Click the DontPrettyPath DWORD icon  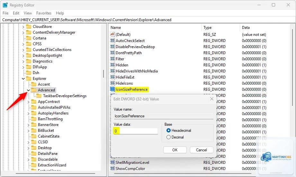coord(112,53)
